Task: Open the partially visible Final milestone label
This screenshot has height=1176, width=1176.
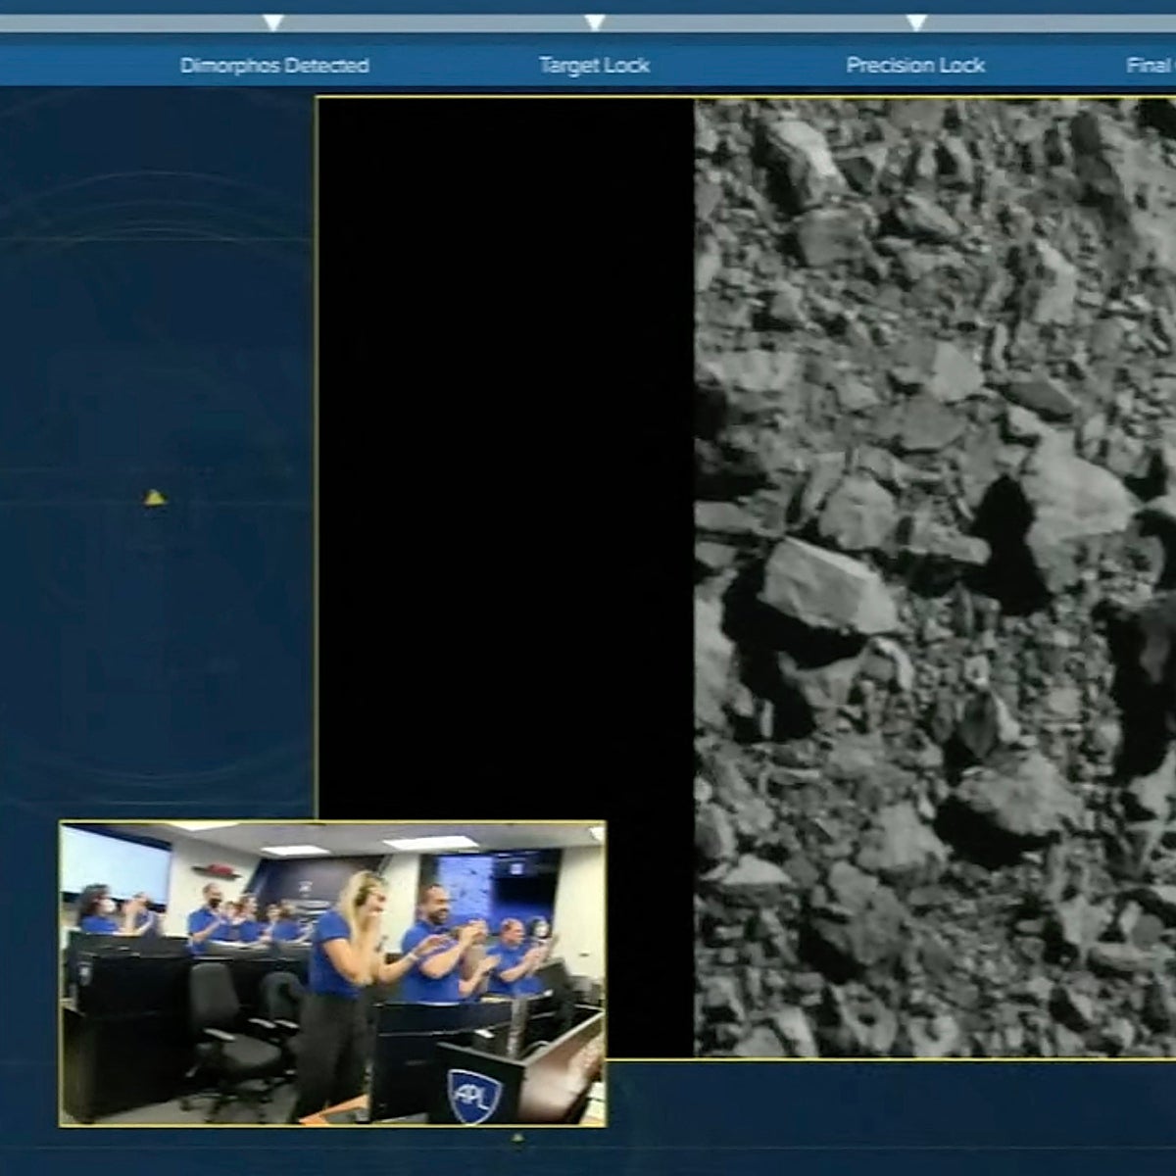Action: pos(1151,66)
